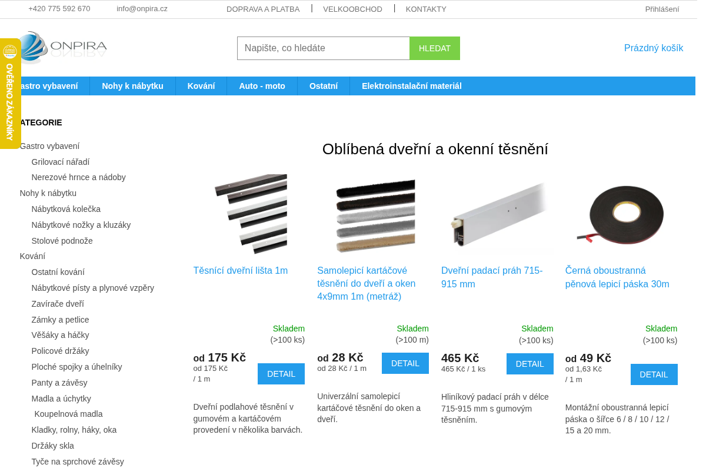Open VELKOOBCHOD page

click(x=352, y=9)
